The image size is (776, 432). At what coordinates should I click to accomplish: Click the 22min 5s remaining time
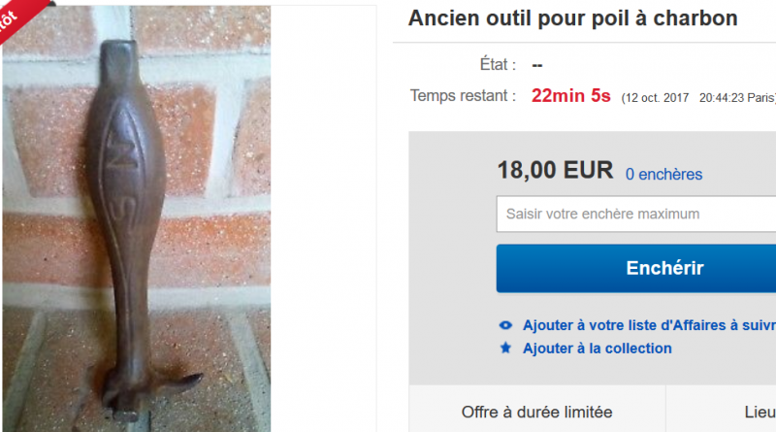click(570, 95)
